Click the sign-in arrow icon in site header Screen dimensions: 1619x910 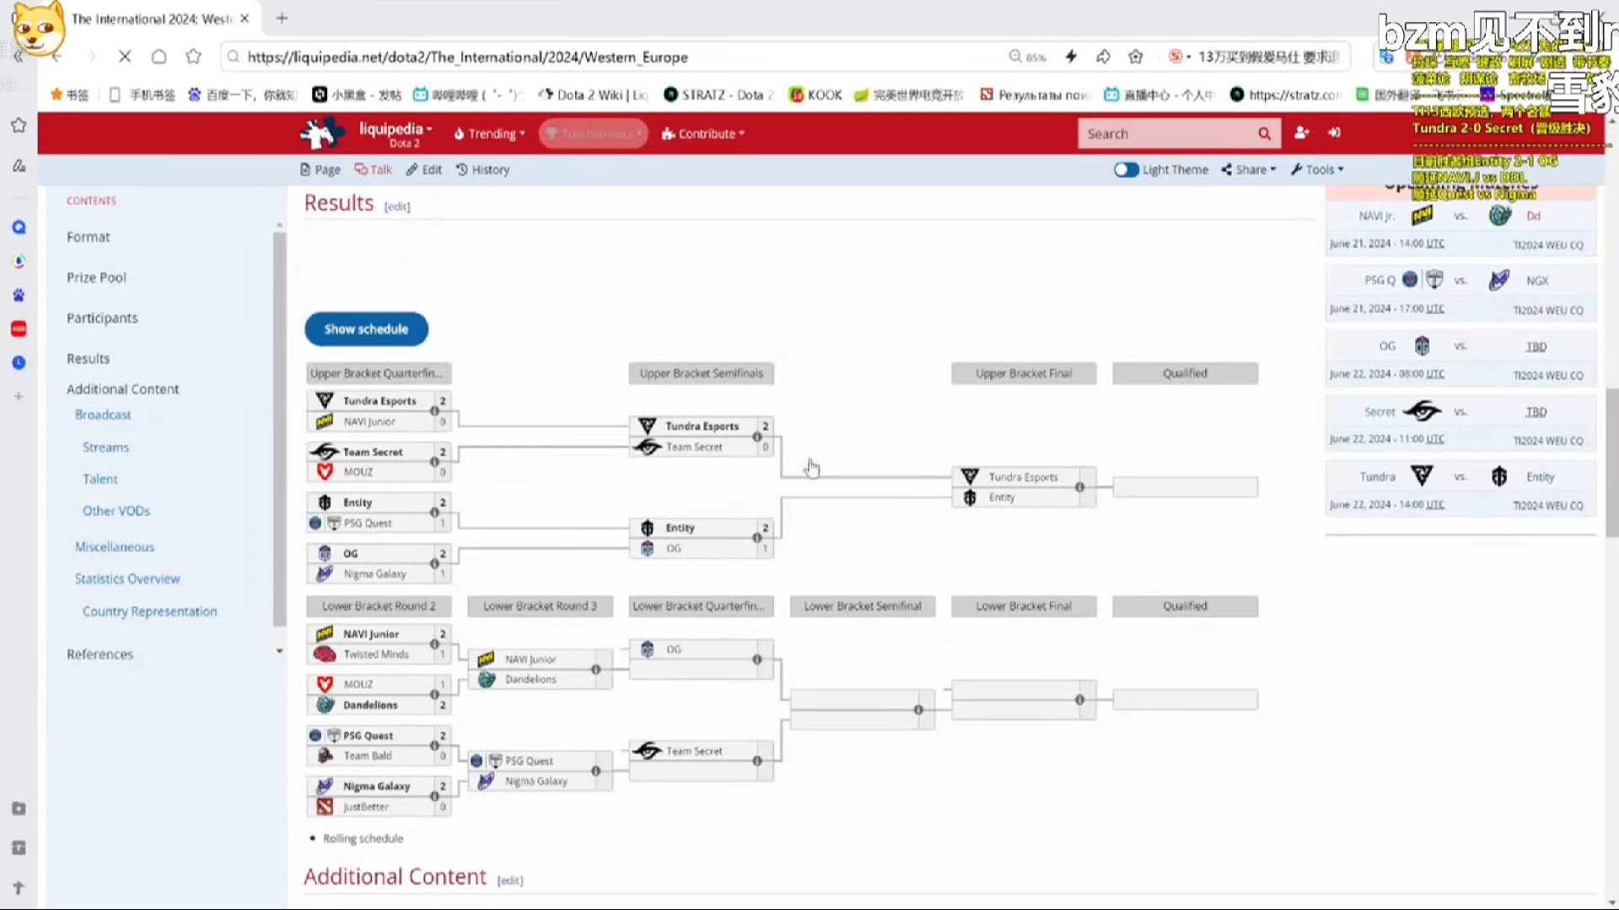[1334, 133]
